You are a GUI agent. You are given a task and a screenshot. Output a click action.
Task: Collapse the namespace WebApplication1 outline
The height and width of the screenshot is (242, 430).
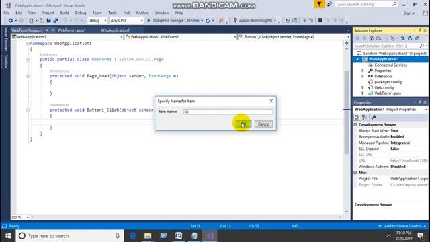point(28,43)
